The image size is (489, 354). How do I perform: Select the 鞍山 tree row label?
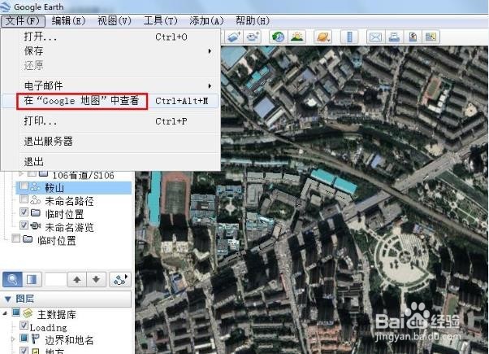(x=54, y=188)
